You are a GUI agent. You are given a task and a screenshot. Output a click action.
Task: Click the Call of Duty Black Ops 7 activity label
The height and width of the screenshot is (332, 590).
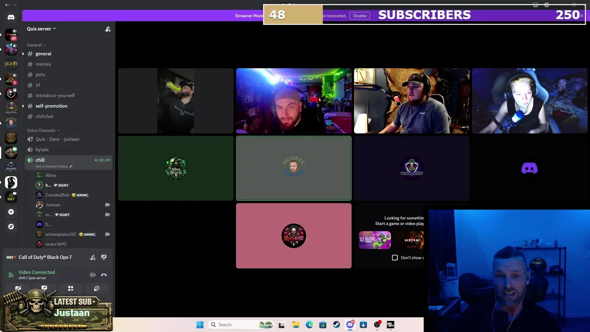tap(45, 257)
